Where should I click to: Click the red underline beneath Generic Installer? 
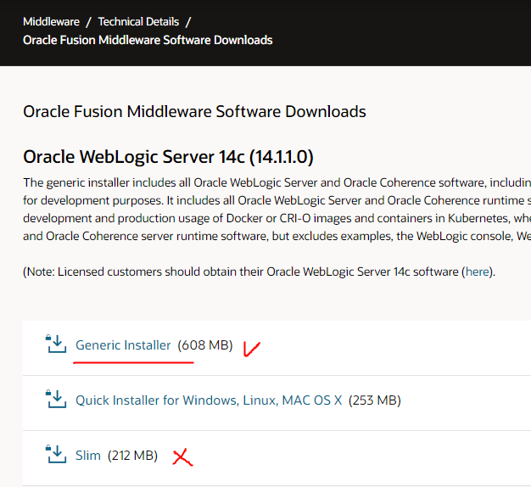point(133,361)
